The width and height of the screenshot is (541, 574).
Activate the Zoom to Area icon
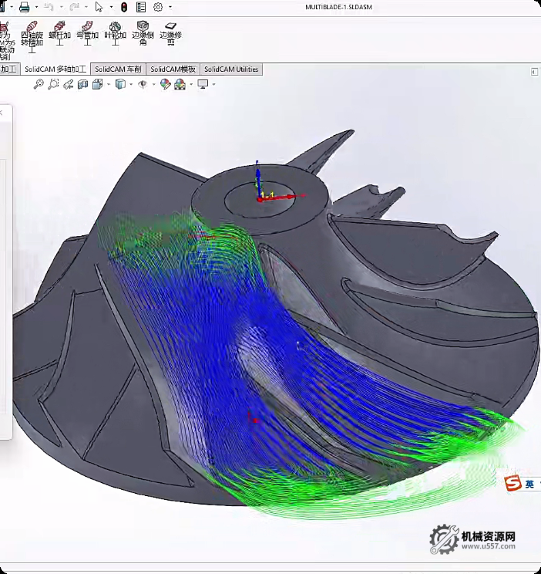(x=53, y=84)
